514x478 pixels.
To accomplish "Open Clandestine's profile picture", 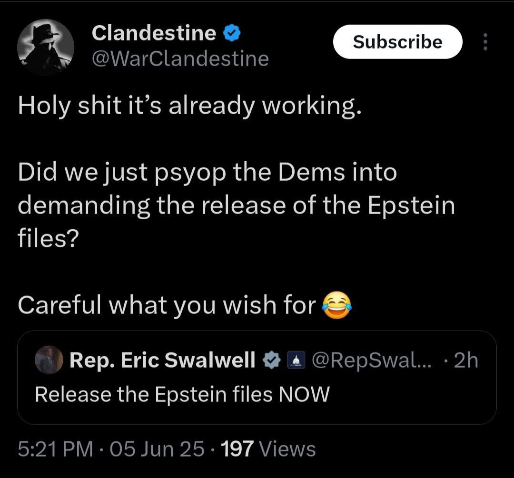I will pos(46,48).
